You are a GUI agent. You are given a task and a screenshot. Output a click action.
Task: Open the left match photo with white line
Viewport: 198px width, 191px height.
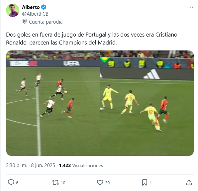[53, 103]
